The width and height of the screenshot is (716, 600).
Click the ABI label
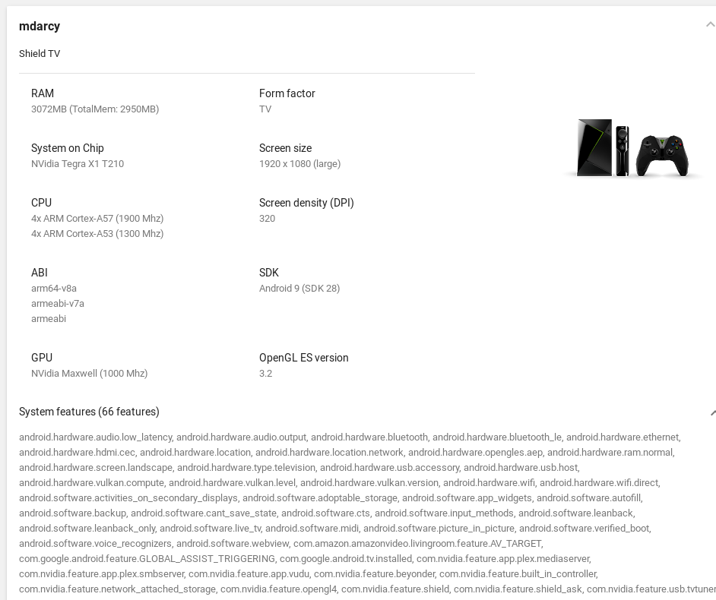click(40, 273)
